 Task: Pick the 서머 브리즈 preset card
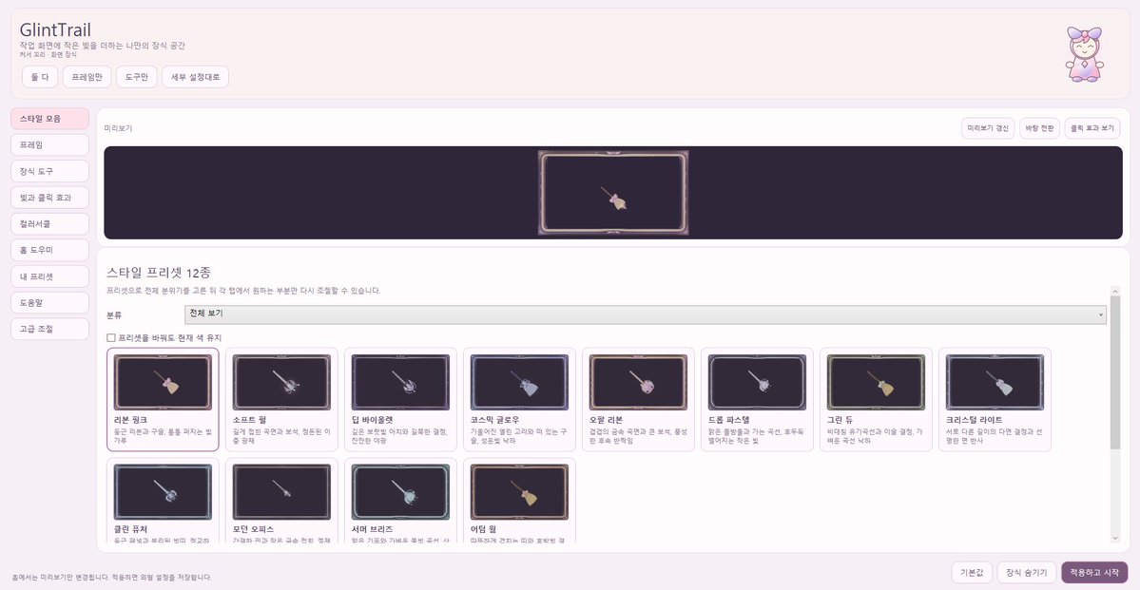click(x=400, y=501)
